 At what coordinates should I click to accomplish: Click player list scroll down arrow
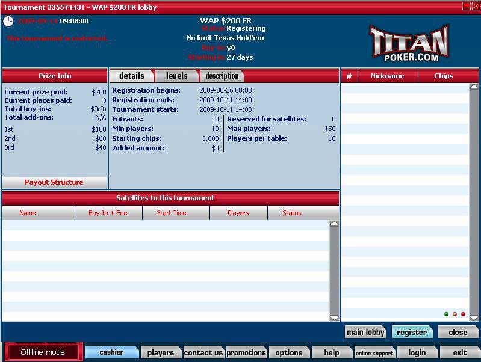(474, 318)
